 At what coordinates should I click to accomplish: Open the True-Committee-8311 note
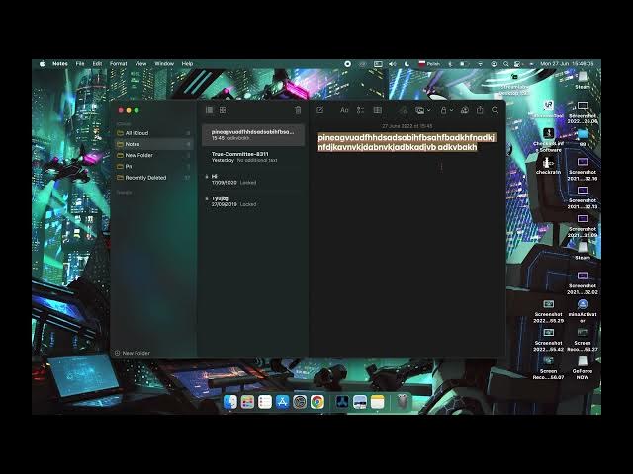[x=253, y=157]
